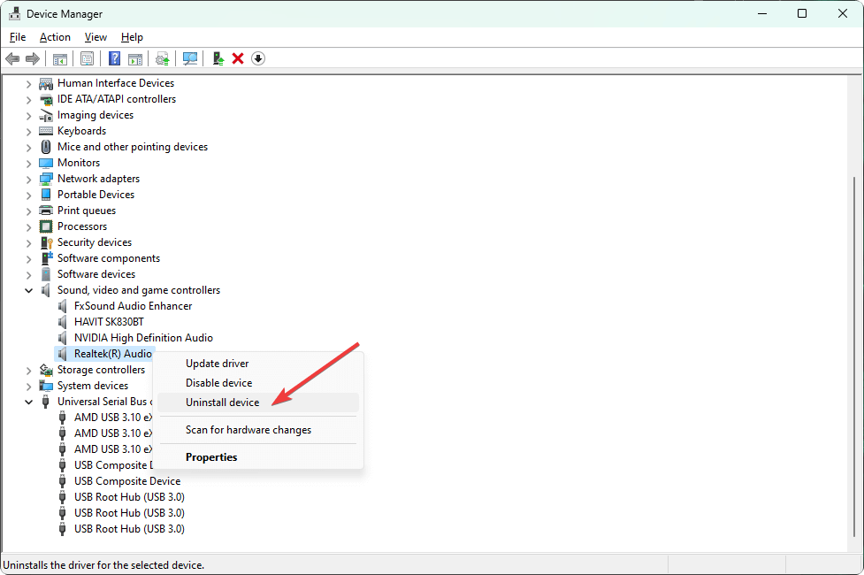864x575 pixels.
Task: Click the Human Interface Devices category icon
Action: [46, 83]
